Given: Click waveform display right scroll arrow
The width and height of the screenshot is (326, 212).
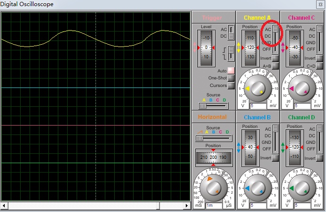Looking at the screenshot, I should 187,206.
